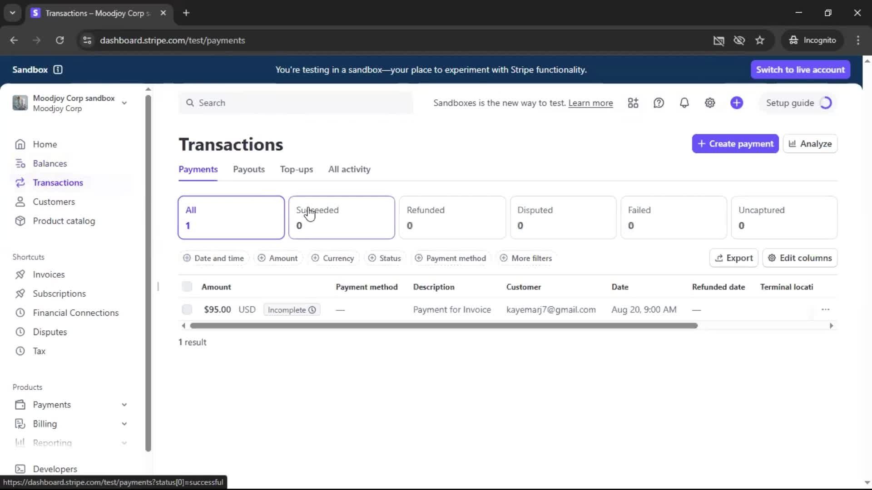Expand the Billing products section

pos(124,424)
